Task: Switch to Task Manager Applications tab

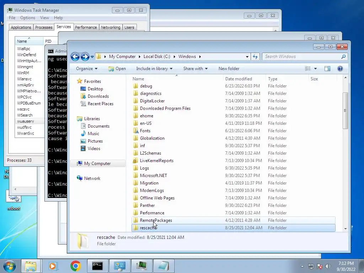Action: (21, 27)
